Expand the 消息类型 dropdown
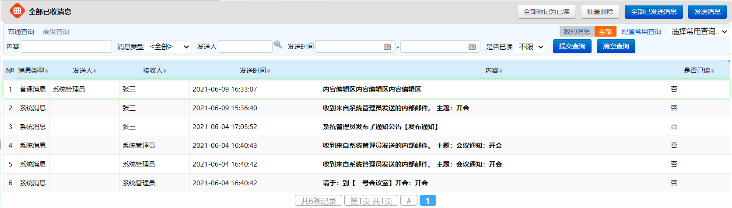Viewport: 732px width, 208px height. [169, 47]
